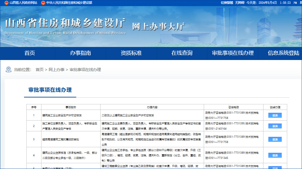Click item name starting 建筑业企业资质核准
Image resolution: width=302 pixels, height=169 pixels.
[x=70, y=155]
